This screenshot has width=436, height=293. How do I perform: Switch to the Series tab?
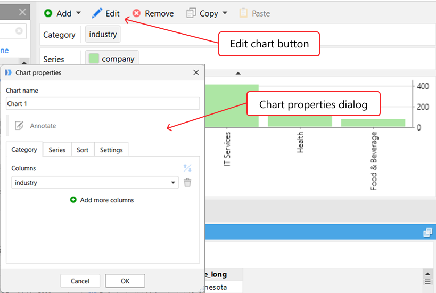(x=57, y=150)
